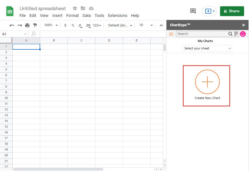Close the ChartExpo side panel
This screenshot has height=173, width=249.
[x=244, y=25]
